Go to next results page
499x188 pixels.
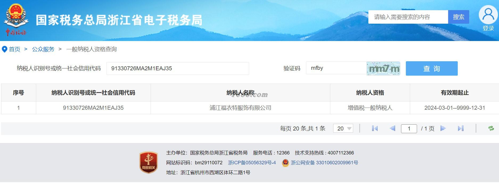tap(443, 128)
